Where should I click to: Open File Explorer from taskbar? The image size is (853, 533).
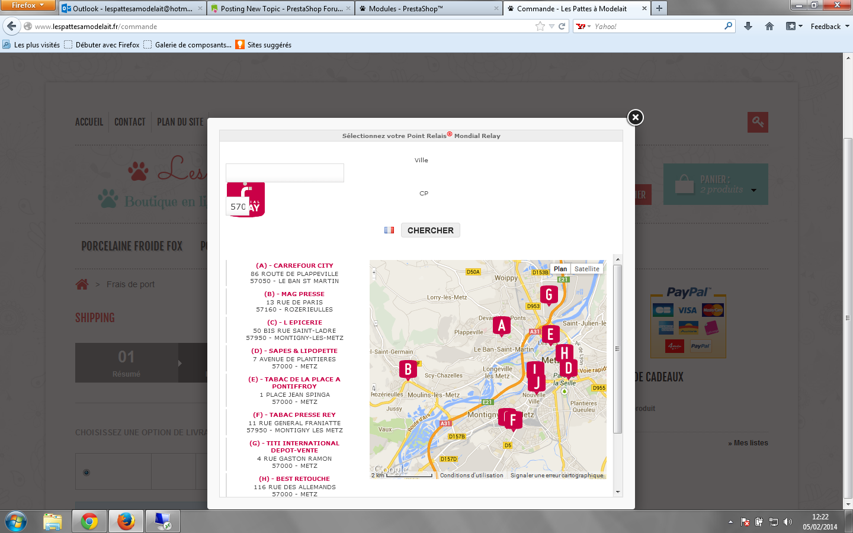[53, 521]
